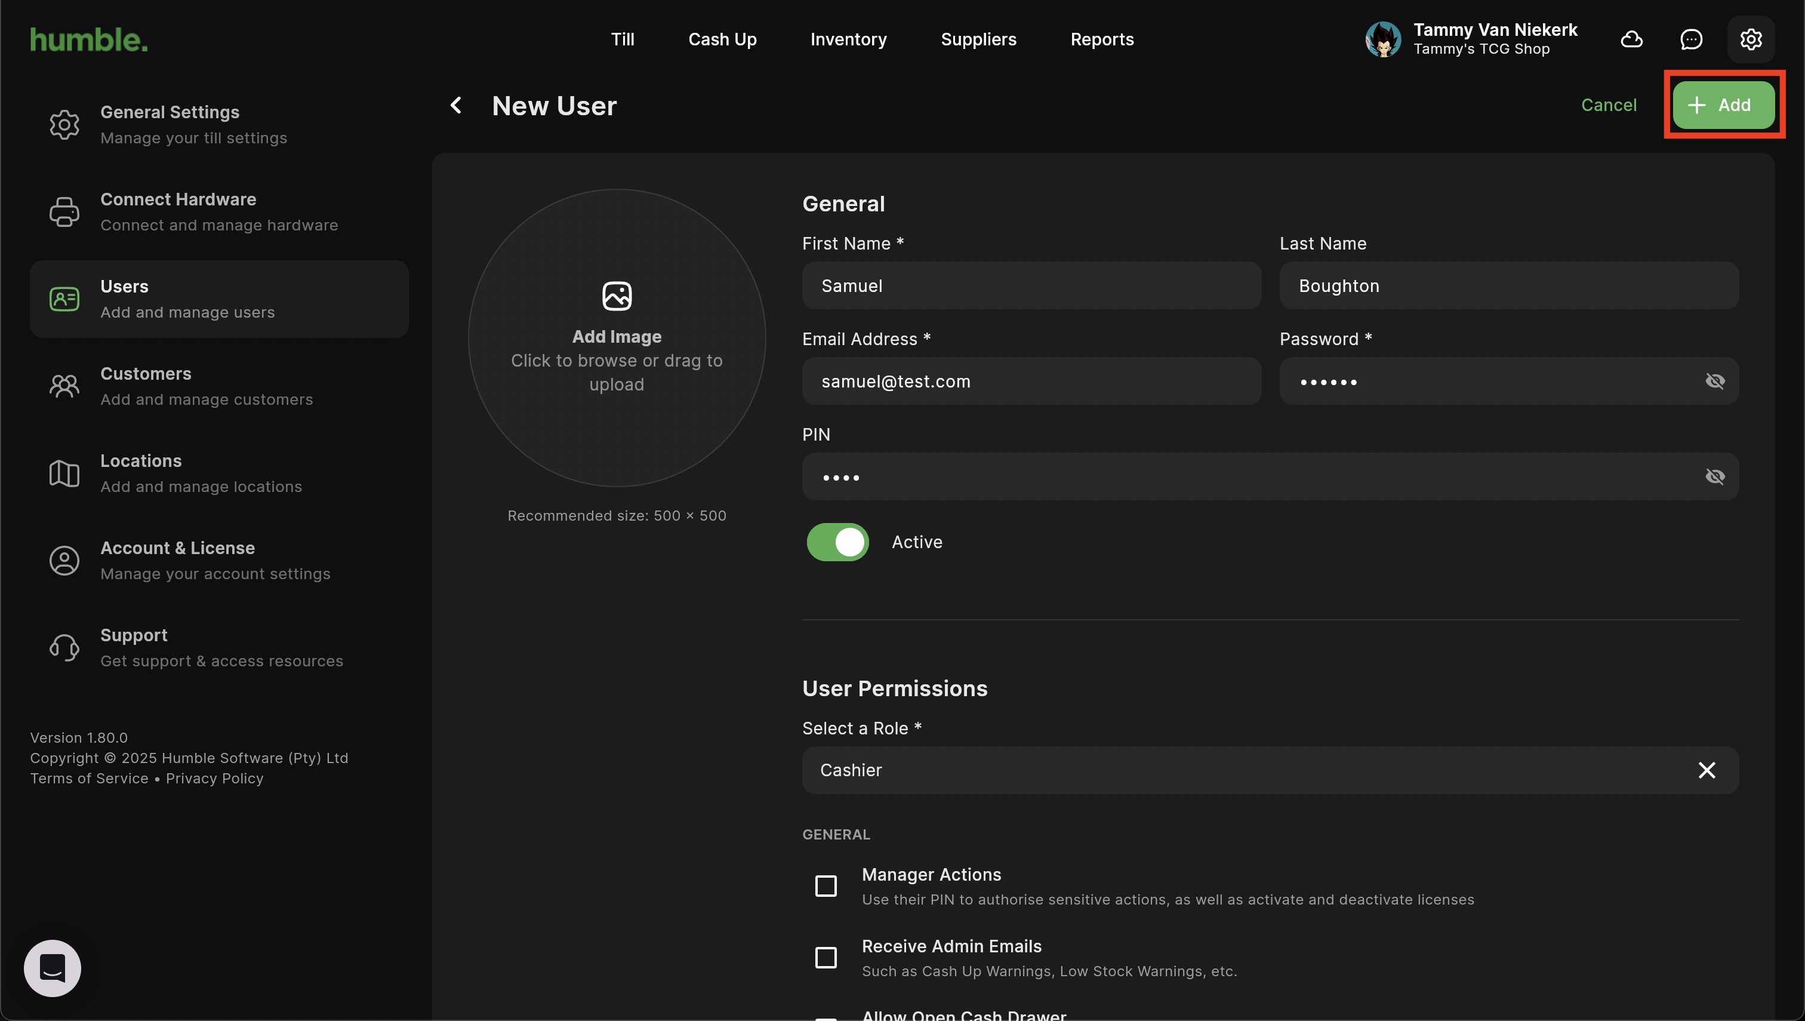Click the Email Address input field
1805x1021 pixels.
[x=1031, y=382]
